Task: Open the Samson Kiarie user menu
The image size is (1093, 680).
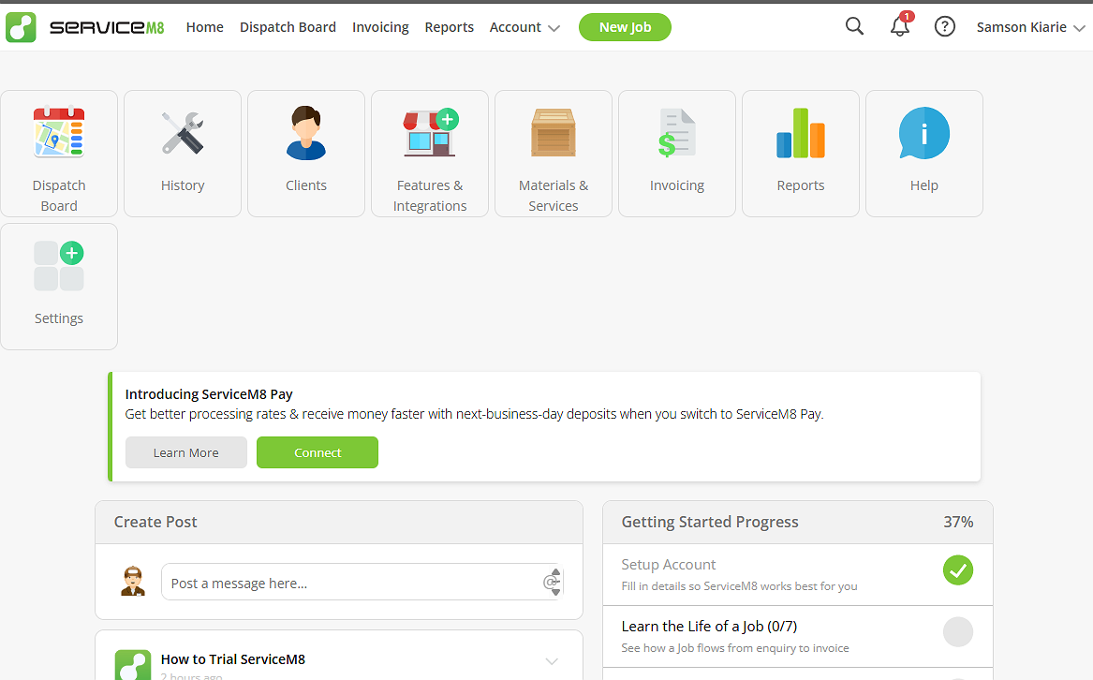Action: coord(1030,27)
